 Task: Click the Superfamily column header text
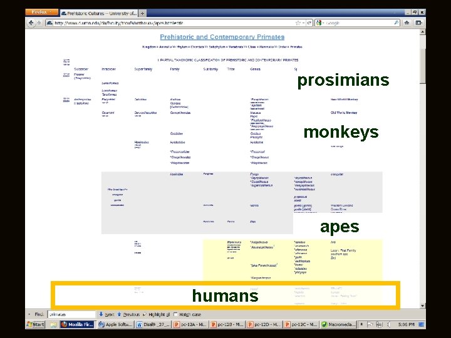(x=143, y=69)
